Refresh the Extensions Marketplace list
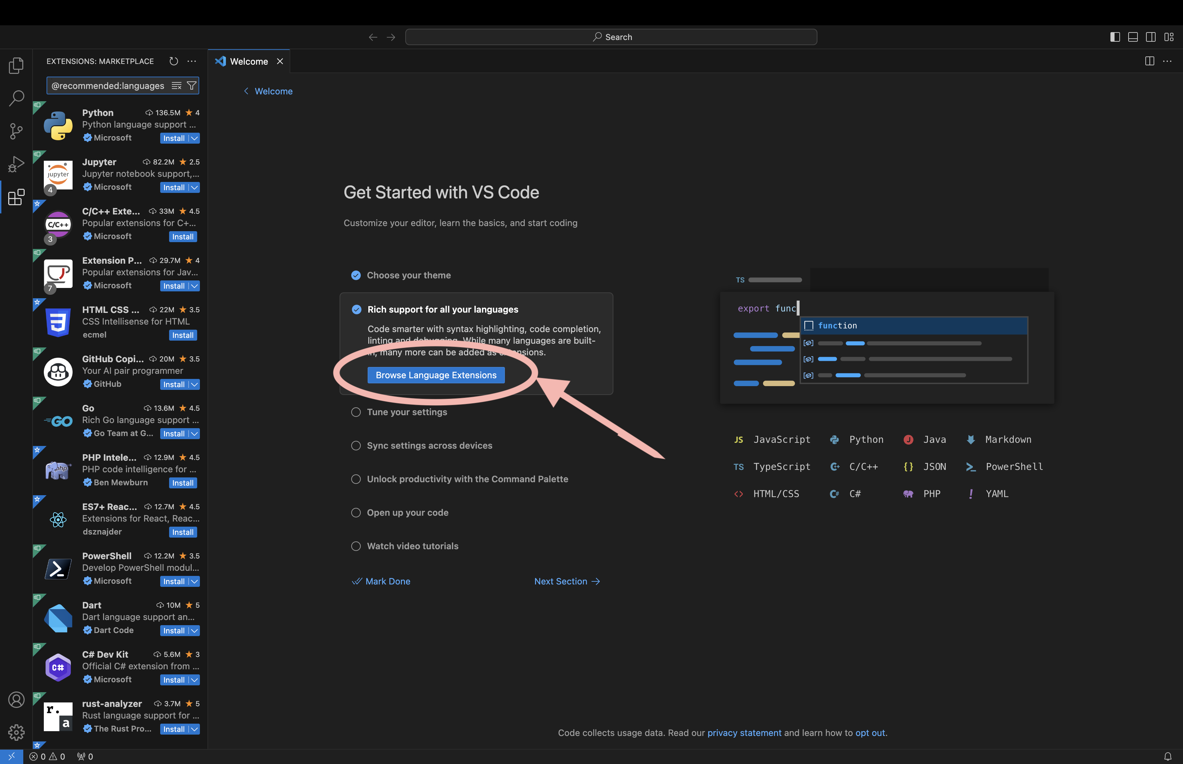The width and height of the screenshot is (1183, 764). pos(174,61)
